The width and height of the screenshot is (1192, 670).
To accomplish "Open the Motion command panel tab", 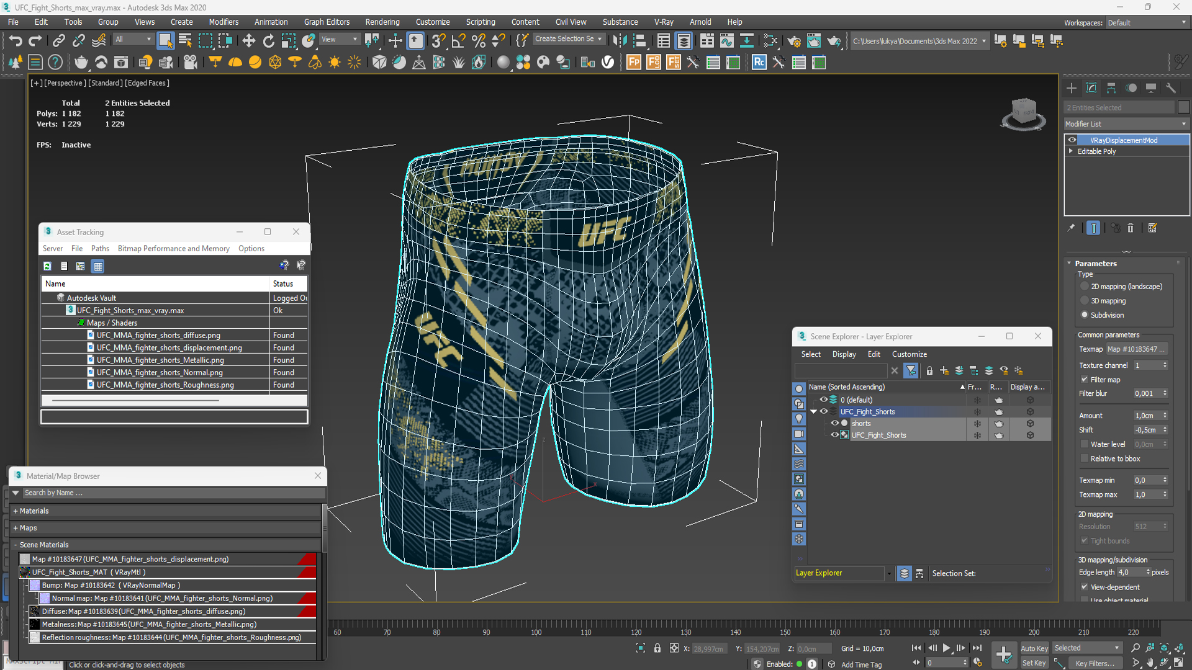I will (x=1131, y=88).
